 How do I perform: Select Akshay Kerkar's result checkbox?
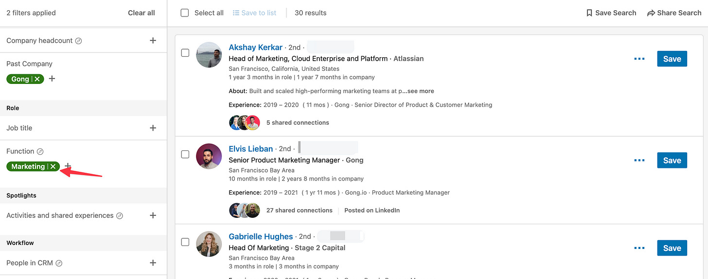pos(185,53)
